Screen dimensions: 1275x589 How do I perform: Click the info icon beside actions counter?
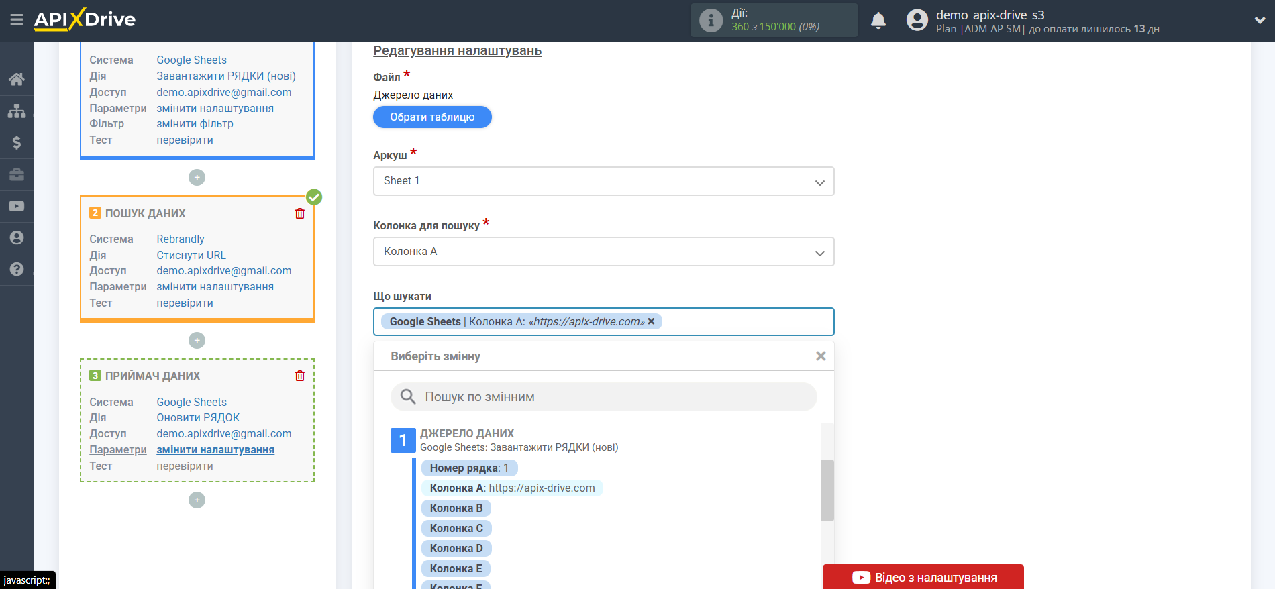[711, 20]
